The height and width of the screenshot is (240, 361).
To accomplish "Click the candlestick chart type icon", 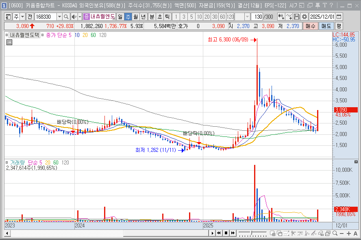I will coord(281,17).
